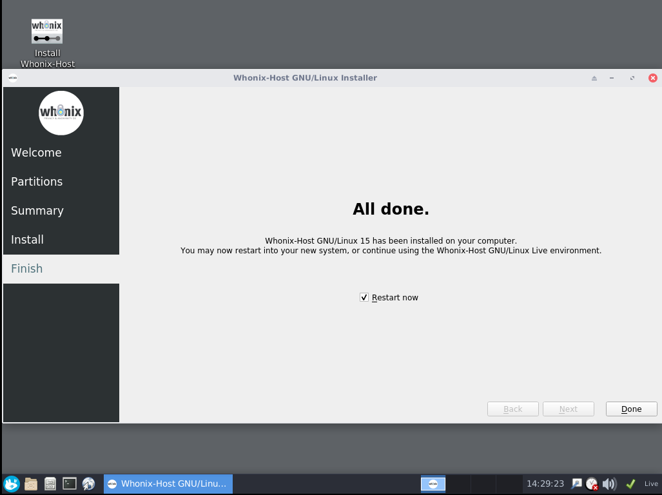The image size is (662, 495).
Task: Uncheck the Restart now checkbox
Action: click(364, 297)
